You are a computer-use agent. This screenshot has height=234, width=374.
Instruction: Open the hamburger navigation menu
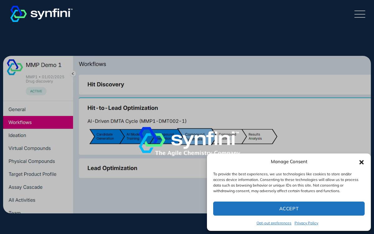point(360,14)
